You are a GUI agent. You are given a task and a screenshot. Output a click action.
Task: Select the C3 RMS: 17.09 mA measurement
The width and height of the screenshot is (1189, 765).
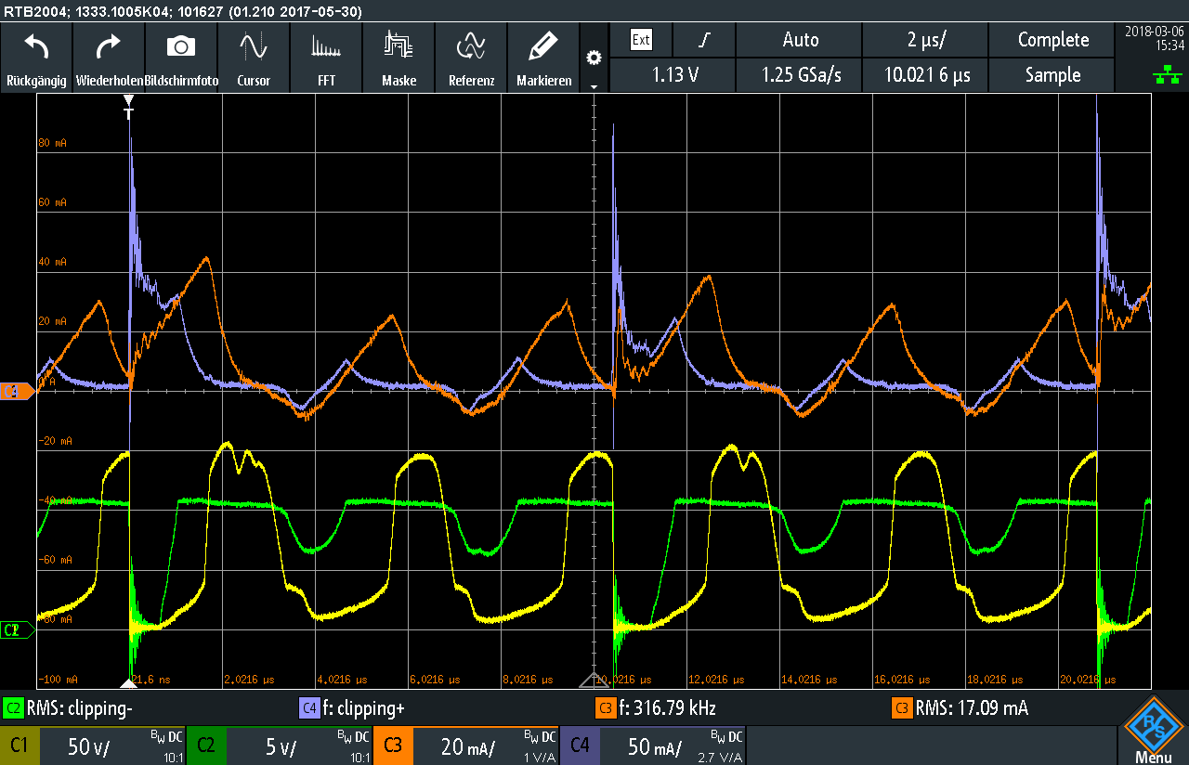point(960,708)
